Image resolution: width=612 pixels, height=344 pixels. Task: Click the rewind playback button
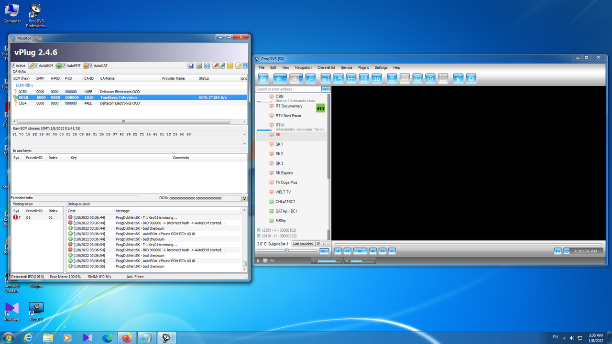click(347, 251)
